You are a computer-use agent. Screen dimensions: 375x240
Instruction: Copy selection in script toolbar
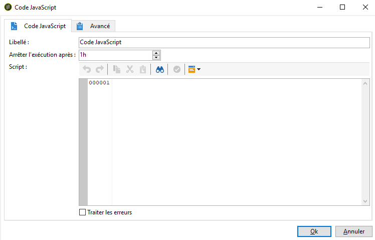(117, 69)
